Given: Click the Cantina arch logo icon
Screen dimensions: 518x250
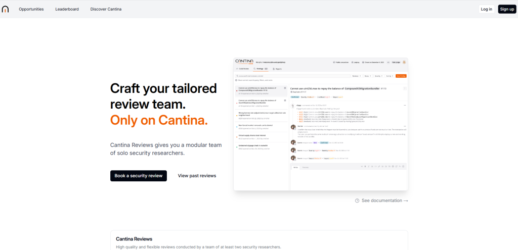Looking at the screenshot, I should [x=5, y=9].
